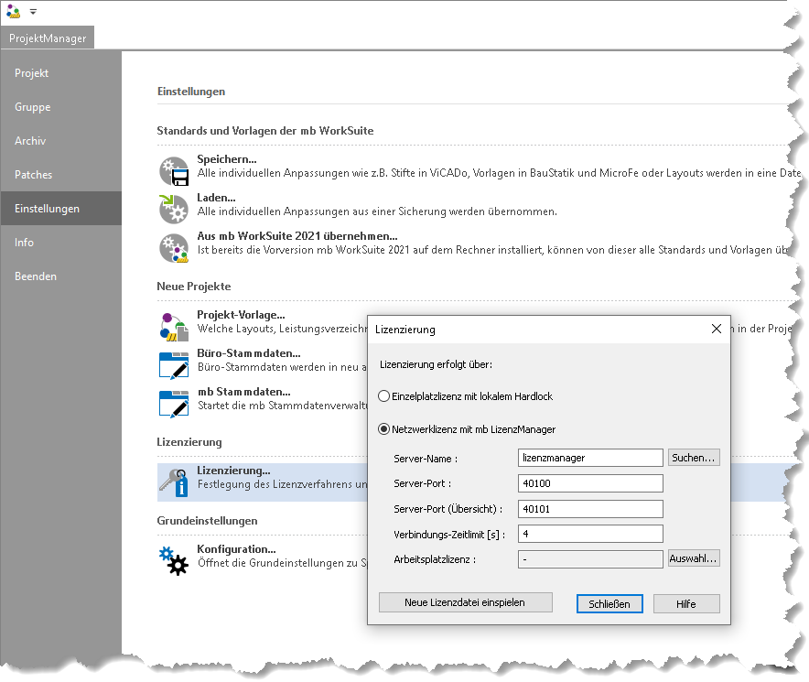The height and width of the screenshot is (682, 809).
Task: Click the Auswahl... button
Action: [694, 558]
